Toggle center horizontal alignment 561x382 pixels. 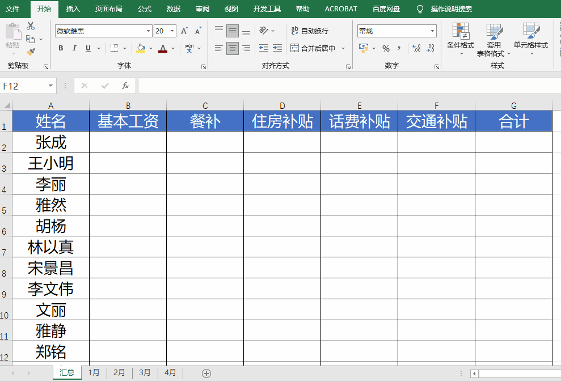tap(233, 48)
